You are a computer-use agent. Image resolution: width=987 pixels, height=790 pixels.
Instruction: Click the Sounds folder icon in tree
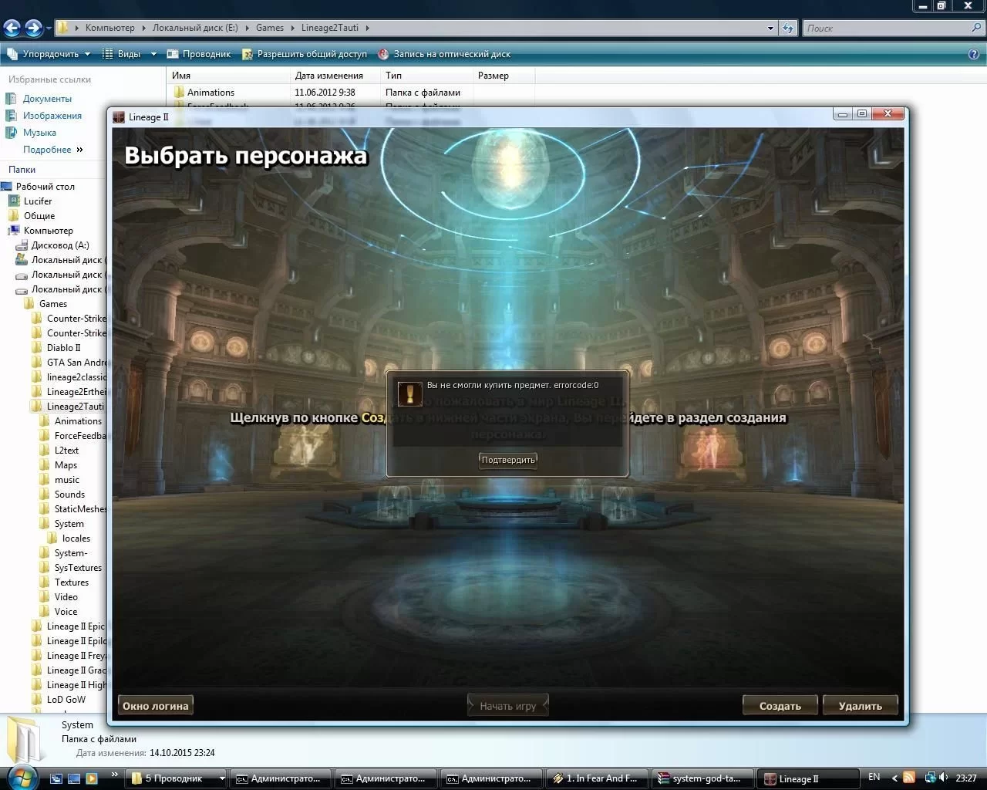(45, 495)
